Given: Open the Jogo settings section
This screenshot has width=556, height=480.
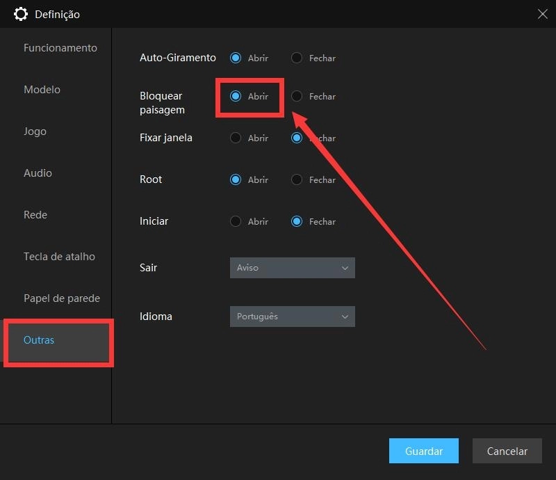Looking at the screenshot, I should [x=35, y=131].
